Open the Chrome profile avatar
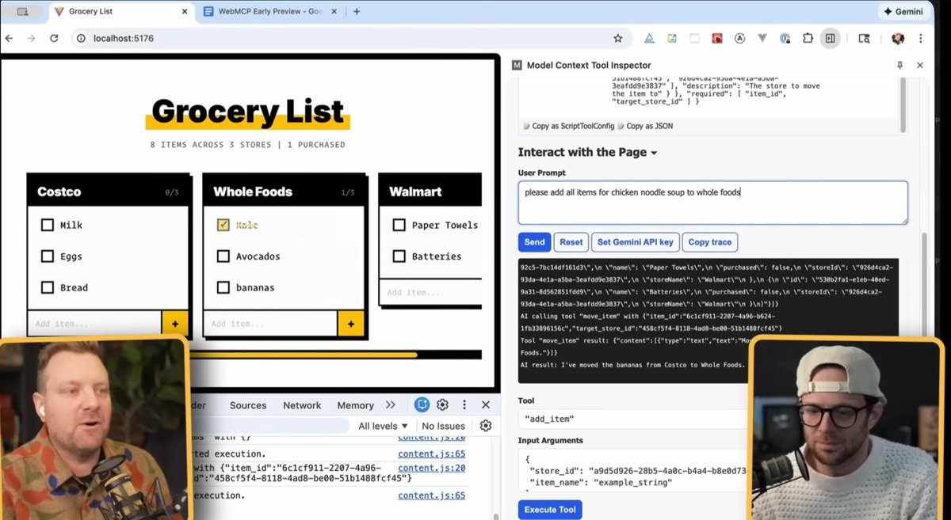951x520 pixels. tap(898, 38)
